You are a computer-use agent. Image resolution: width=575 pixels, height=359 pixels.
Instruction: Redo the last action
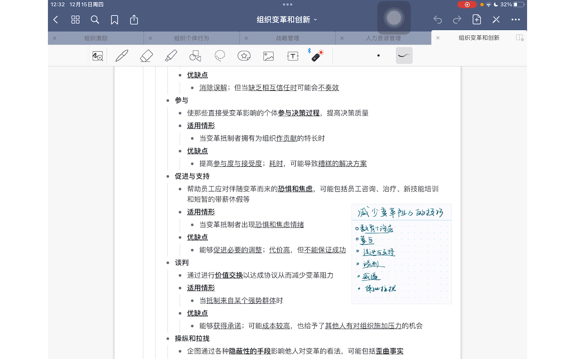pyautogui.click(x=457, y=19)
